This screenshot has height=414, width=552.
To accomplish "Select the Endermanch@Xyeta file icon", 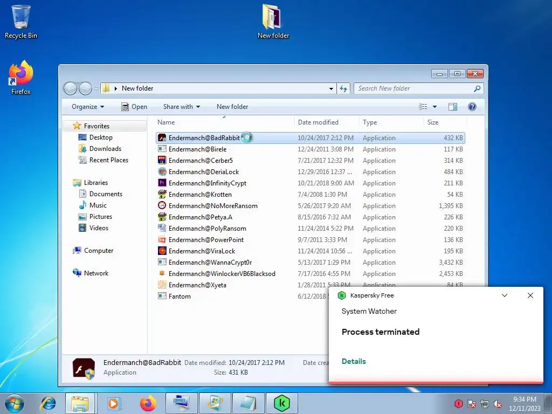I will (x=162, y=285).
